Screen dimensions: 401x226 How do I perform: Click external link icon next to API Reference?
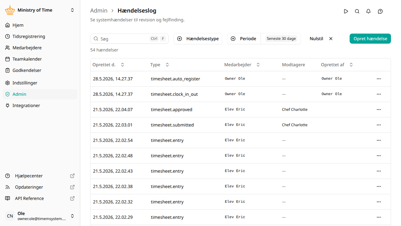[72, 198]
